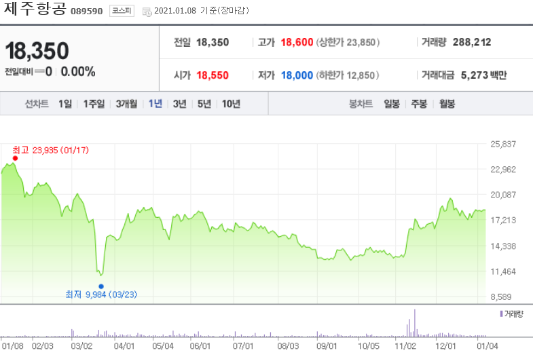Click the 상한가 23,850 text
Screen dimensions: 533x359
point(348,43)
